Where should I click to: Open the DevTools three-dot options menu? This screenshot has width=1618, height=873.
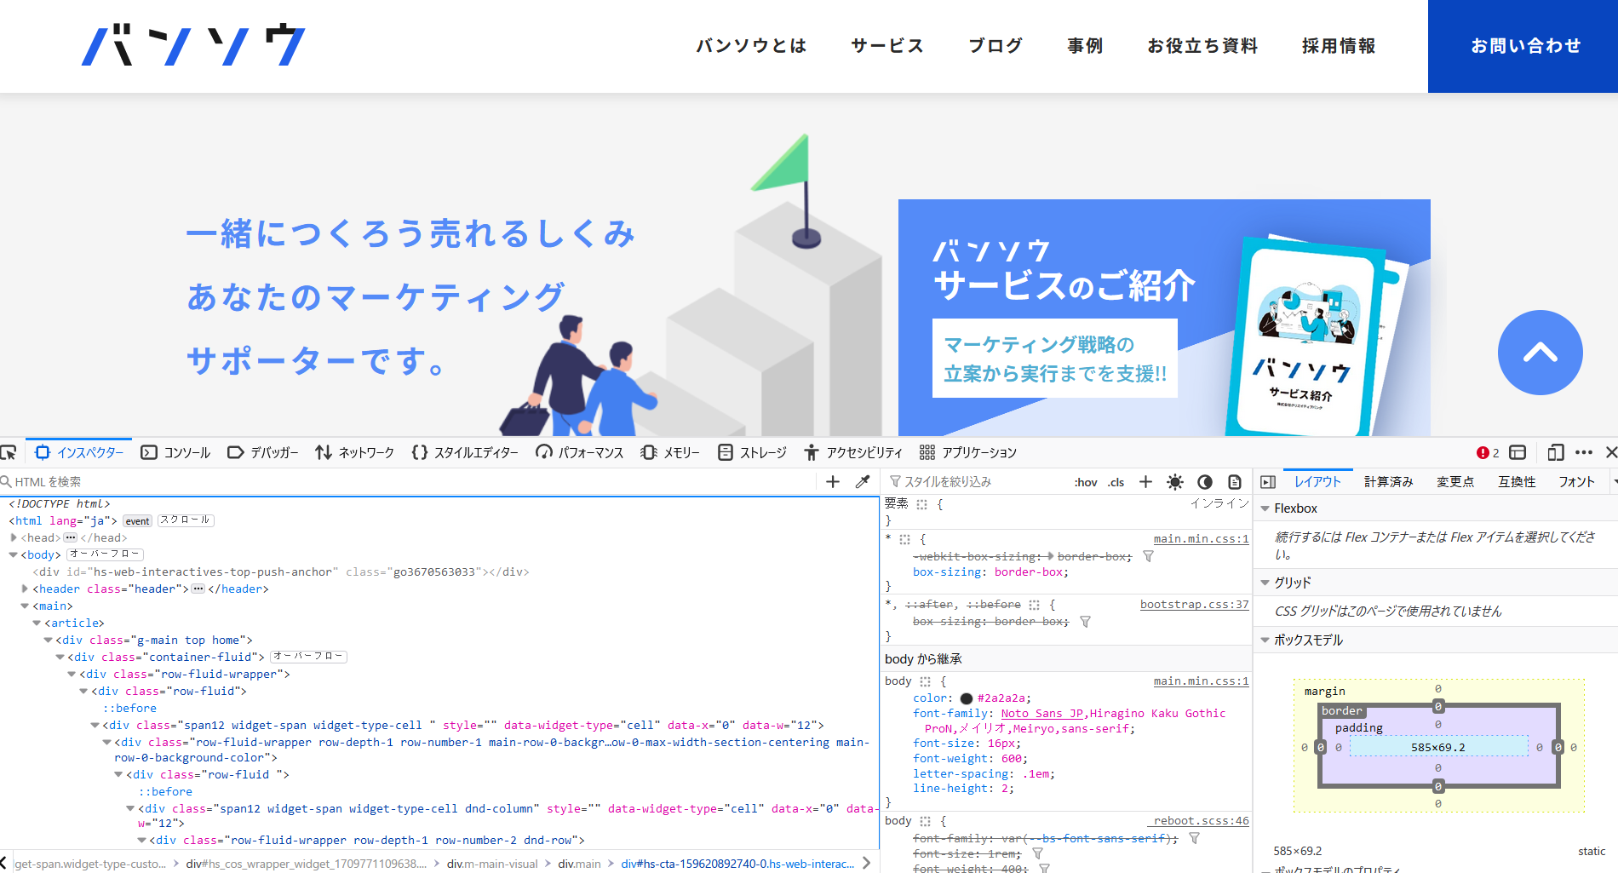point(1584,452)
